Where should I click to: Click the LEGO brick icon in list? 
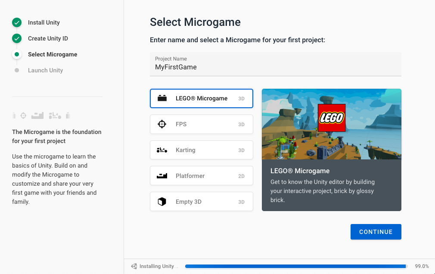tap(162, 98)
